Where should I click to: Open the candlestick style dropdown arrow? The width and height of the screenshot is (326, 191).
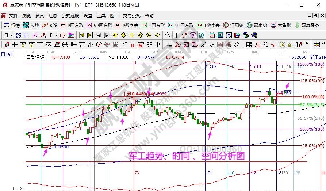[56, 35]
